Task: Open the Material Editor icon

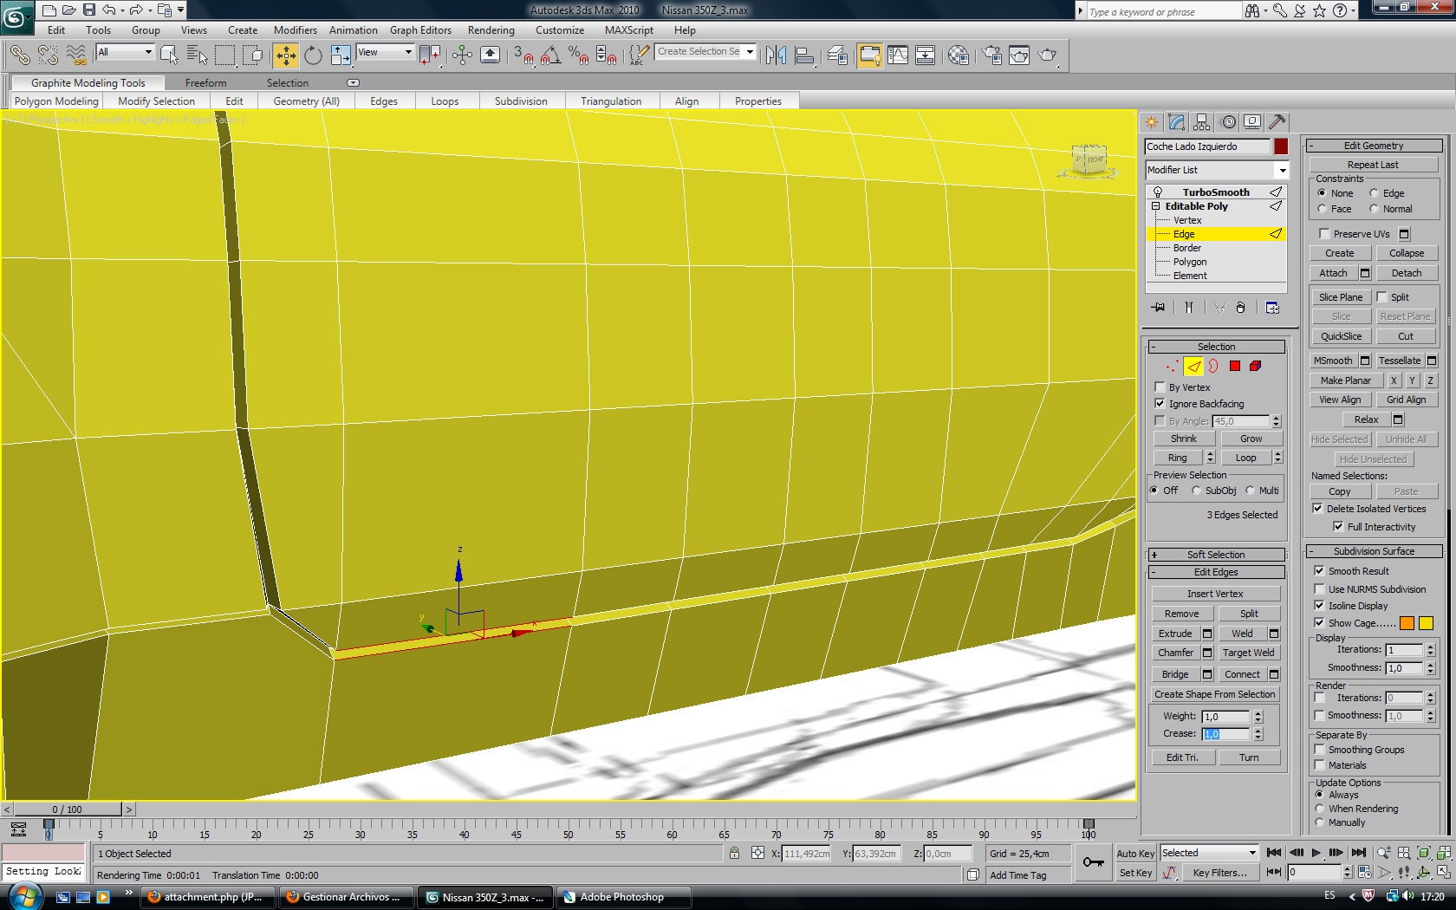Action: (x=958, y=55)
